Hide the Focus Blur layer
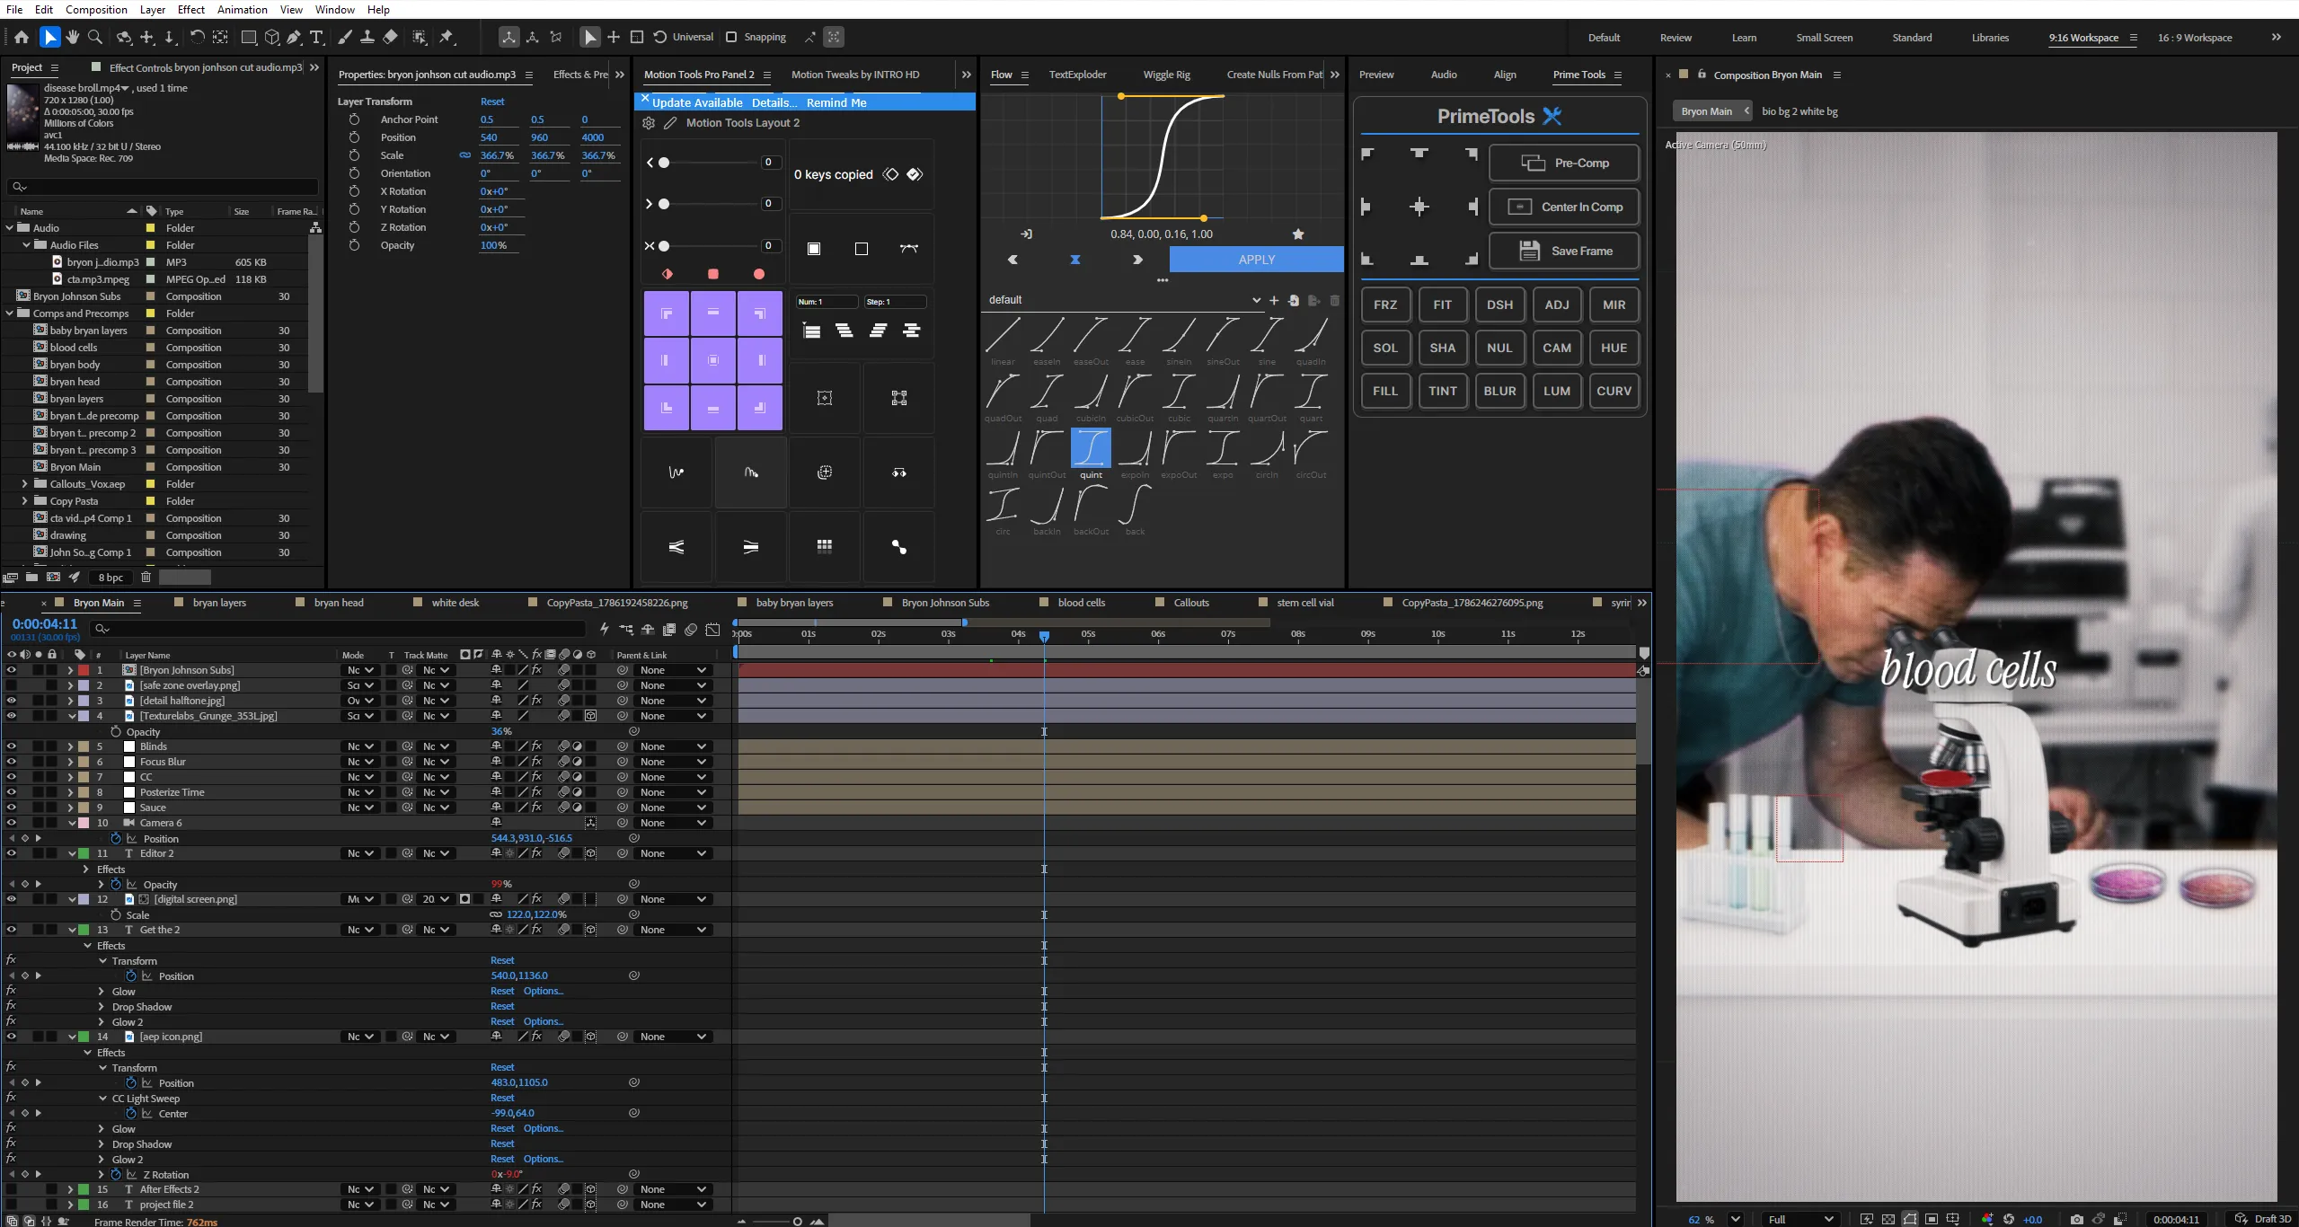Image resolution: width=2299 pixels, height=1227 pixels. (12, 762)
